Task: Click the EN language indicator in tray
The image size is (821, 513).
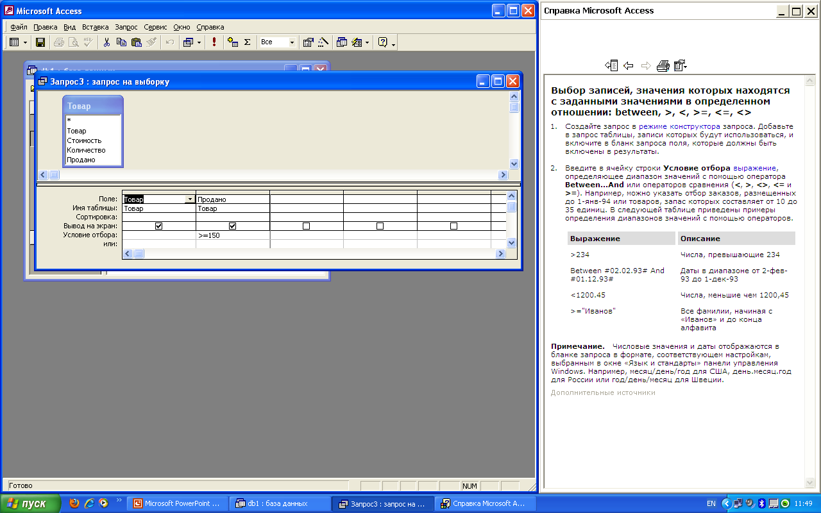Action: pyautogui.click(x=711, y=503)
